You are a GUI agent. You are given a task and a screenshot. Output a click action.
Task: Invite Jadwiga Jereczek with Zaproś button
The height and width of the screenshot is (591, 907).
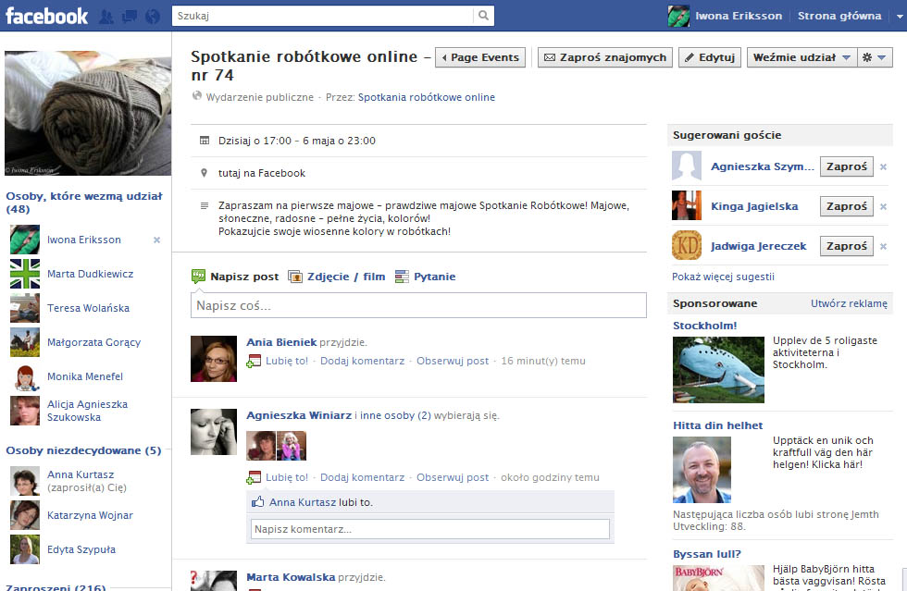[x=847, y=246]
